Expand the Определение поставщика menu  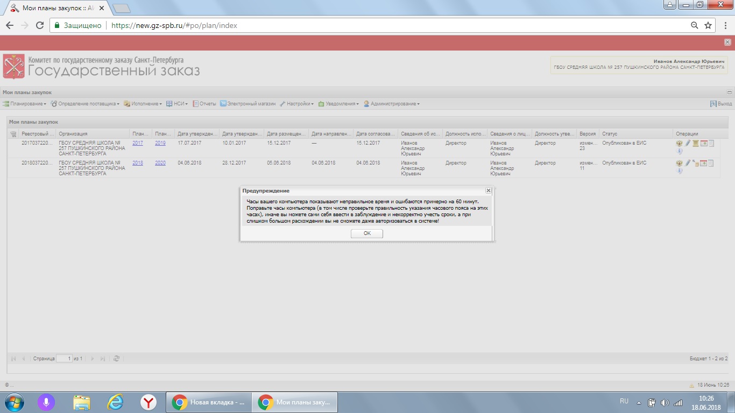point(85,104)
